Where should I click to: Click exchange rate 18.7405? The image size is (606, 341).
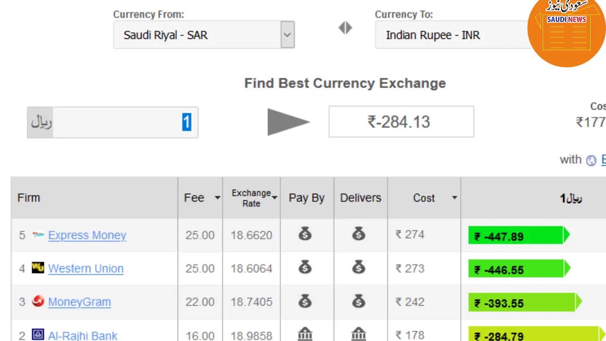point(251,302)
